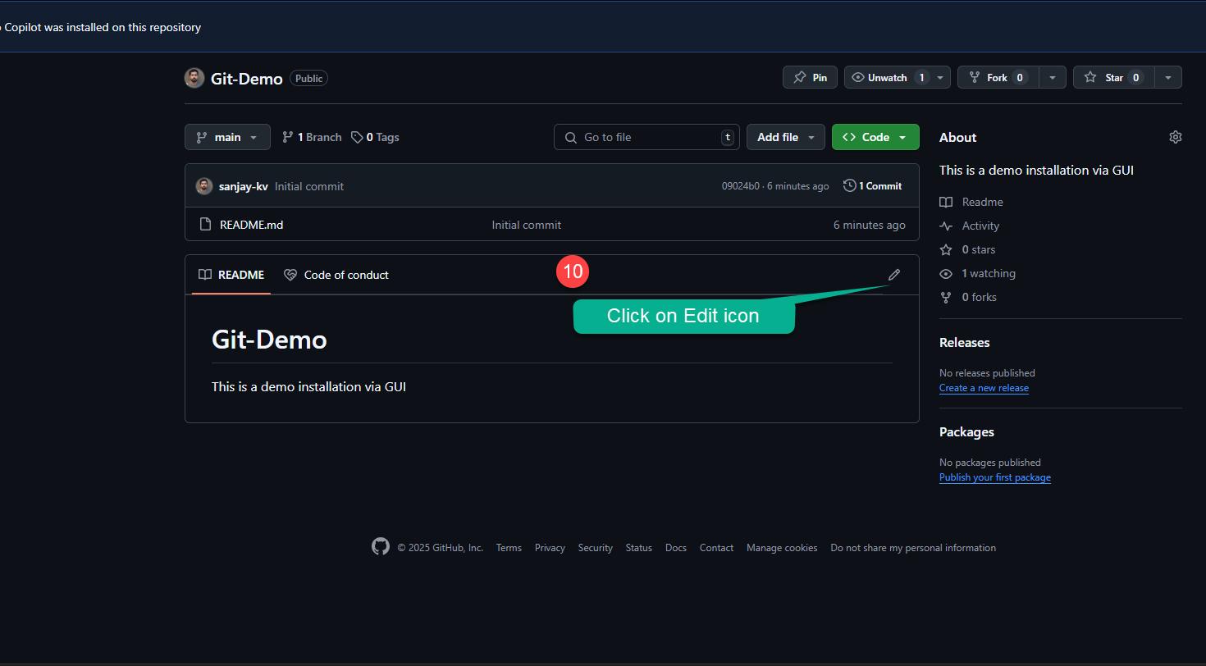Open the README edit pencil icon
The width and height of the screenshot is (1206, 666).
tap(893, 274)
